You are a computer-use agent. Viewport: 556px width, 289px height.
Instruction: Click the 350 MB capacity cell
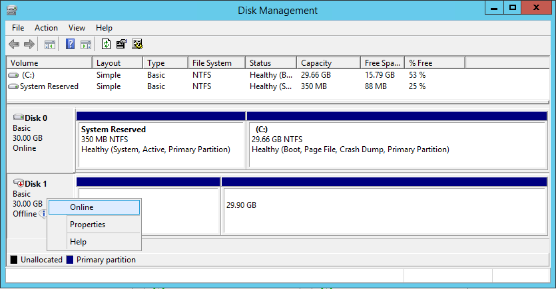314,86
